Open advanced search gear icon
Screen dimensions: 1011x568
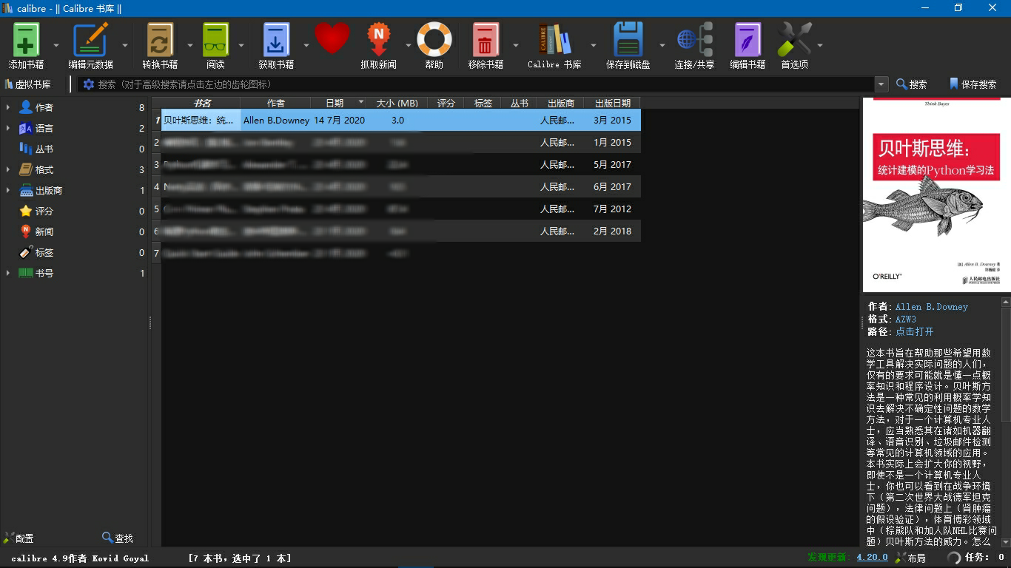(89, 84)
